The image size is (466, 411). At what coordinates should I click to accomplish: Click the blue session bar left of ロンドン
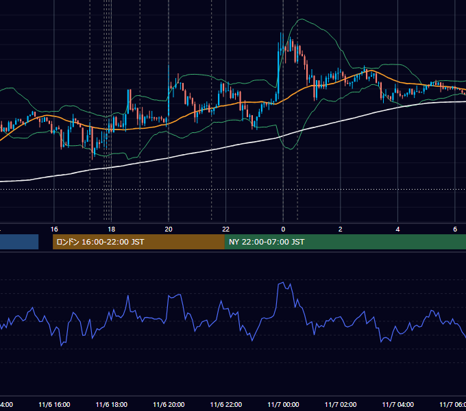19,242
